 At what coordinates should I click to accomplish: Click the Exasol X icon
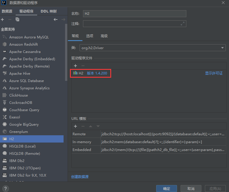tap(5, 117)
